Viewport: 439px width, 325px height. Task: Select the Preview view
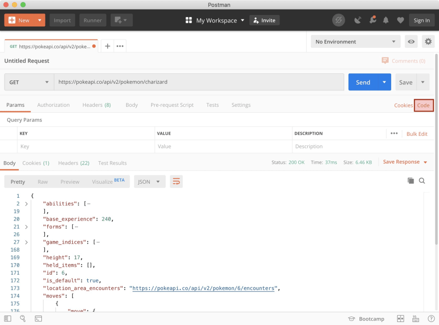coord(70,182)
